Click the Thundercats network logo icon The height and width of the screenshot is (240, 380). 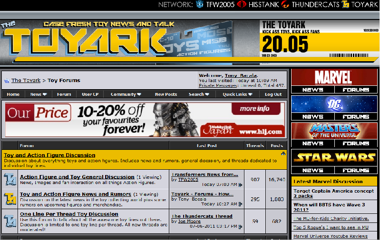coord(285,4)
